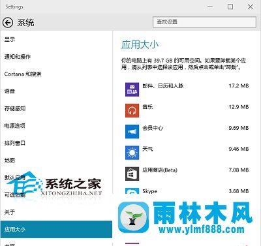
Task: Select the highlighted 应用大小 item
Action: pyautogui.click(x=56, y=229)
